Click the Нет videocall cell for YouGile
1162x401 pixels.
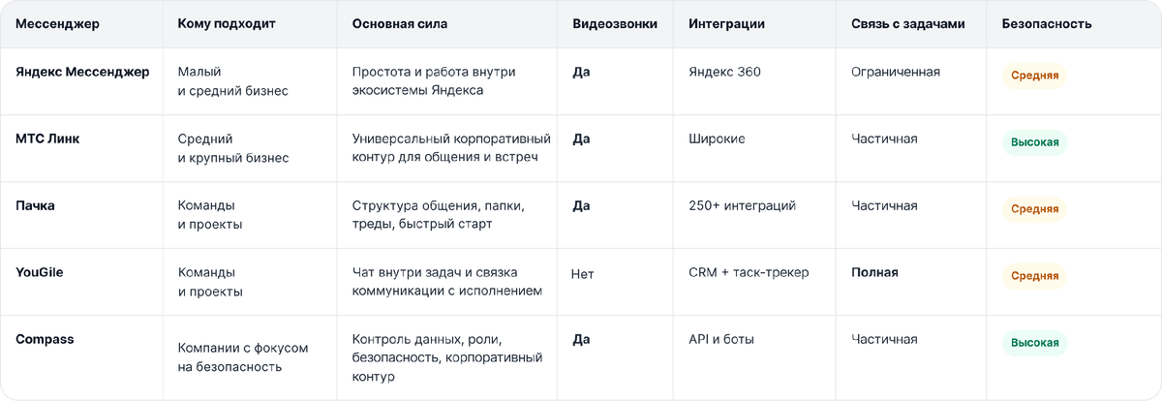click(x=582, y=274)
